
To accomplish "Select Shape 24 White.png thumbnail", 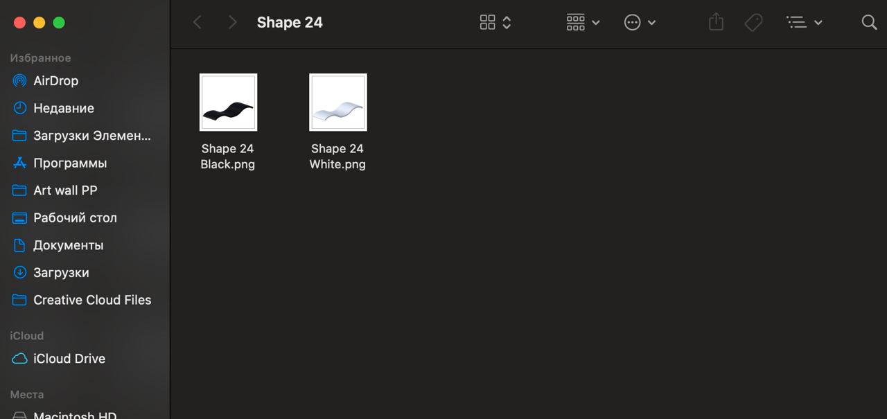I will (x=337, y=102).
